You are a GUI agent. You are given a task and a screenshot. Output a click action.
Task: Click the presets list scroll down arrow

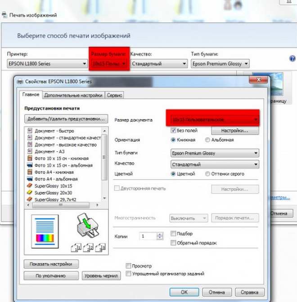coord(104,198)
